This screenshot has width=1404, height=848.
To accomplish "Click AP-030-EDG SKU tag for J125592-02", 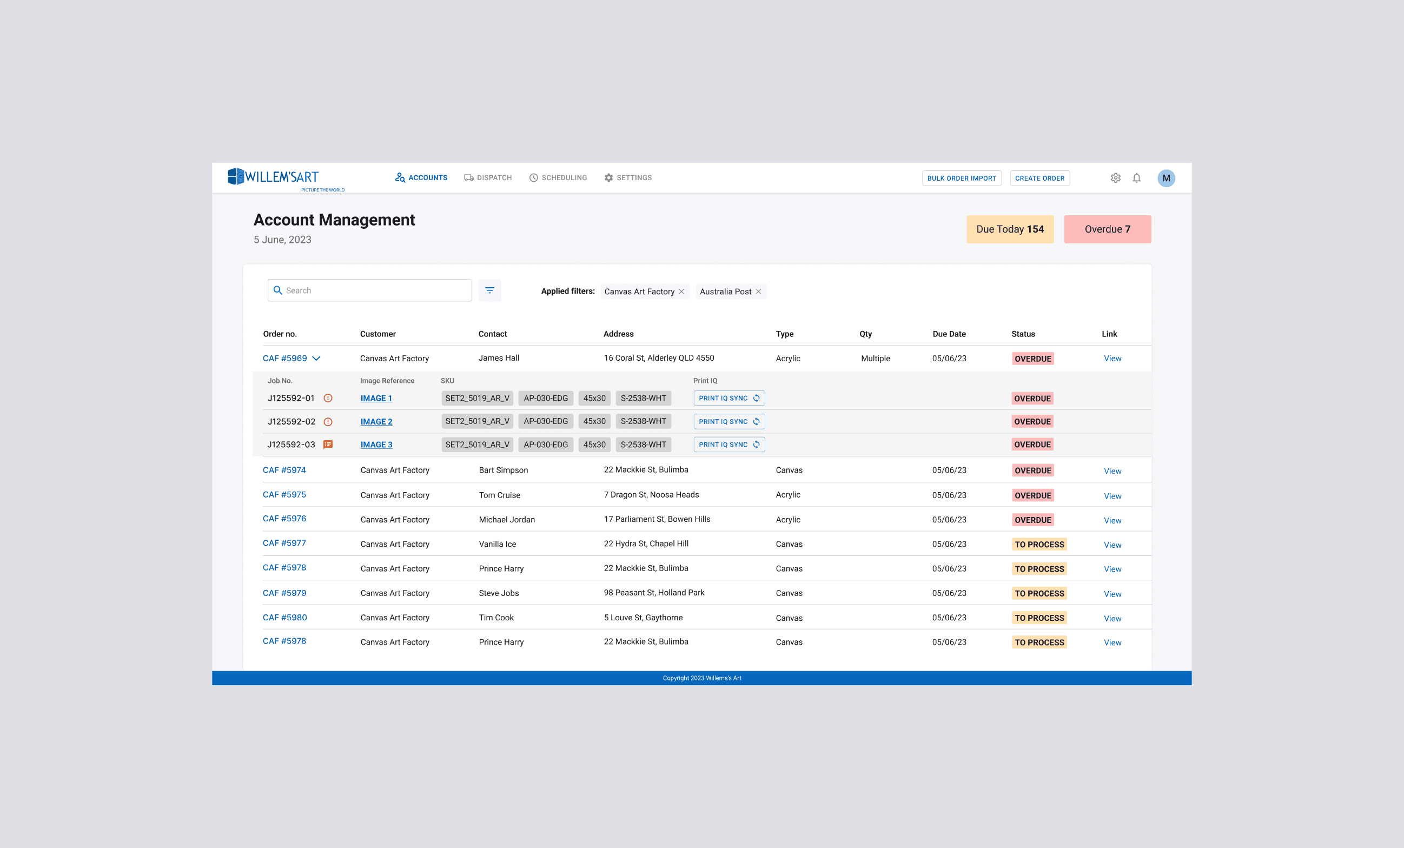I will tap(545, 421).
